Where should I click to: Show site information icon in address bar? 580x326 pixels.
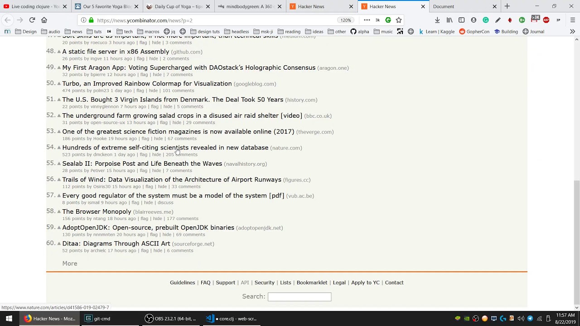(x=83, y=20)
